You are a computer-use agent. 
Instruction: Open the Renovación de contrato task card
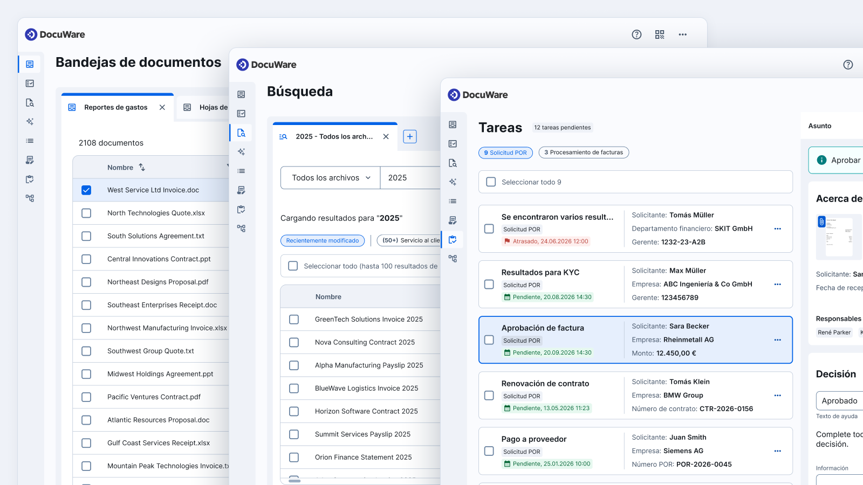pos(635,396)
